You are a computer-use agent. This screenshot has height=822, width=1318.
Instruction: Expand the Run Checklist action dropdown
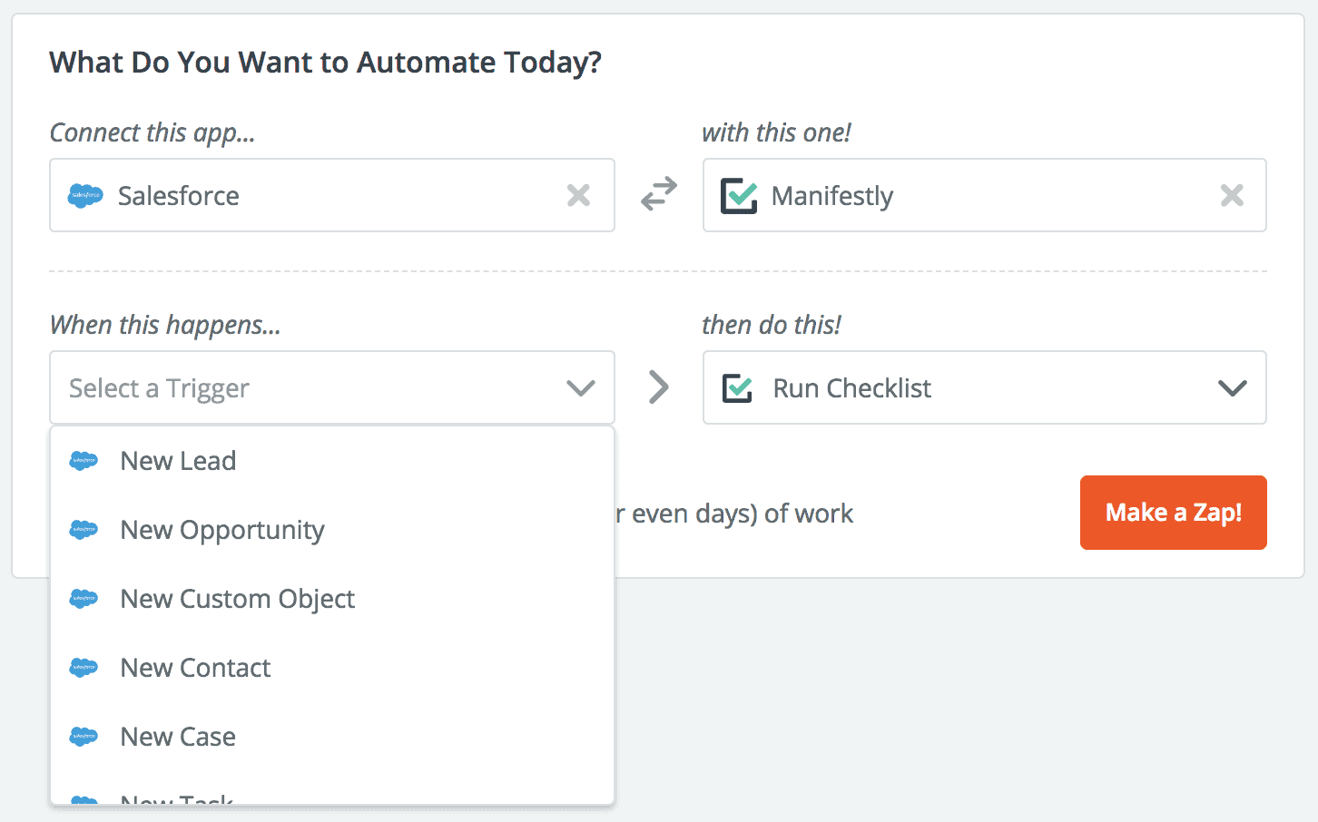click(1232, 388)
